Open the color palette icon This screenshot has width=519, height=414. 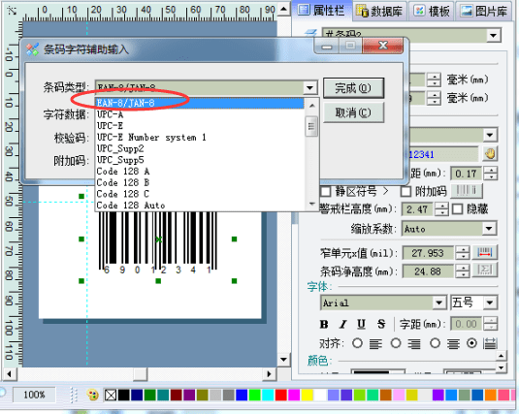tap(92, 395)
